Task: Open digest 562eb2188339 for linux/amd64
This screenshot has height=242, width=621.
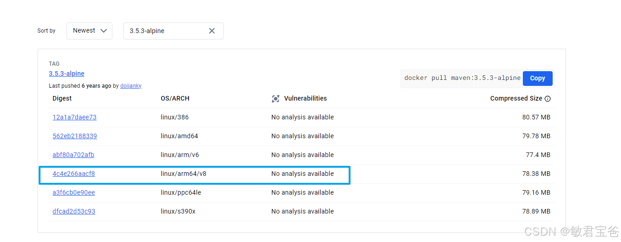Action: click(75, 136)
